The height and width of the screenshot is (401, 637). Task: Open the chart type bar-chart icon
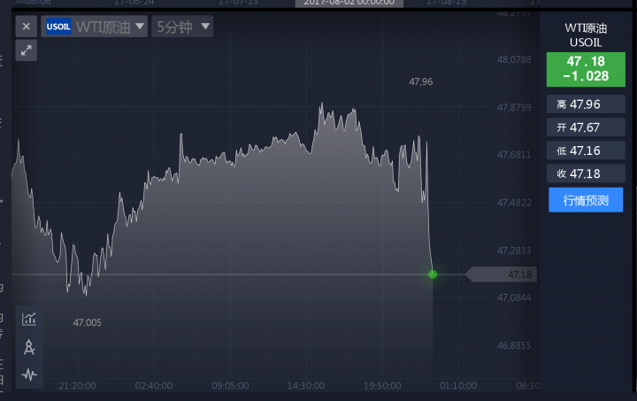29,319
